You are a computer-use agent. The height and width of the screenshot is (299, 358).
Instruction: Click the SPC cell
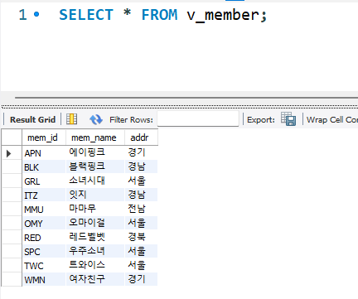pos(44,252)
